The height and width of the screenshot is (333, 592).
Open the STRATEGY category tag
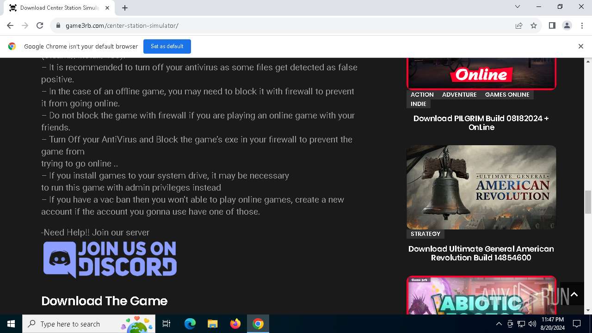425,234
